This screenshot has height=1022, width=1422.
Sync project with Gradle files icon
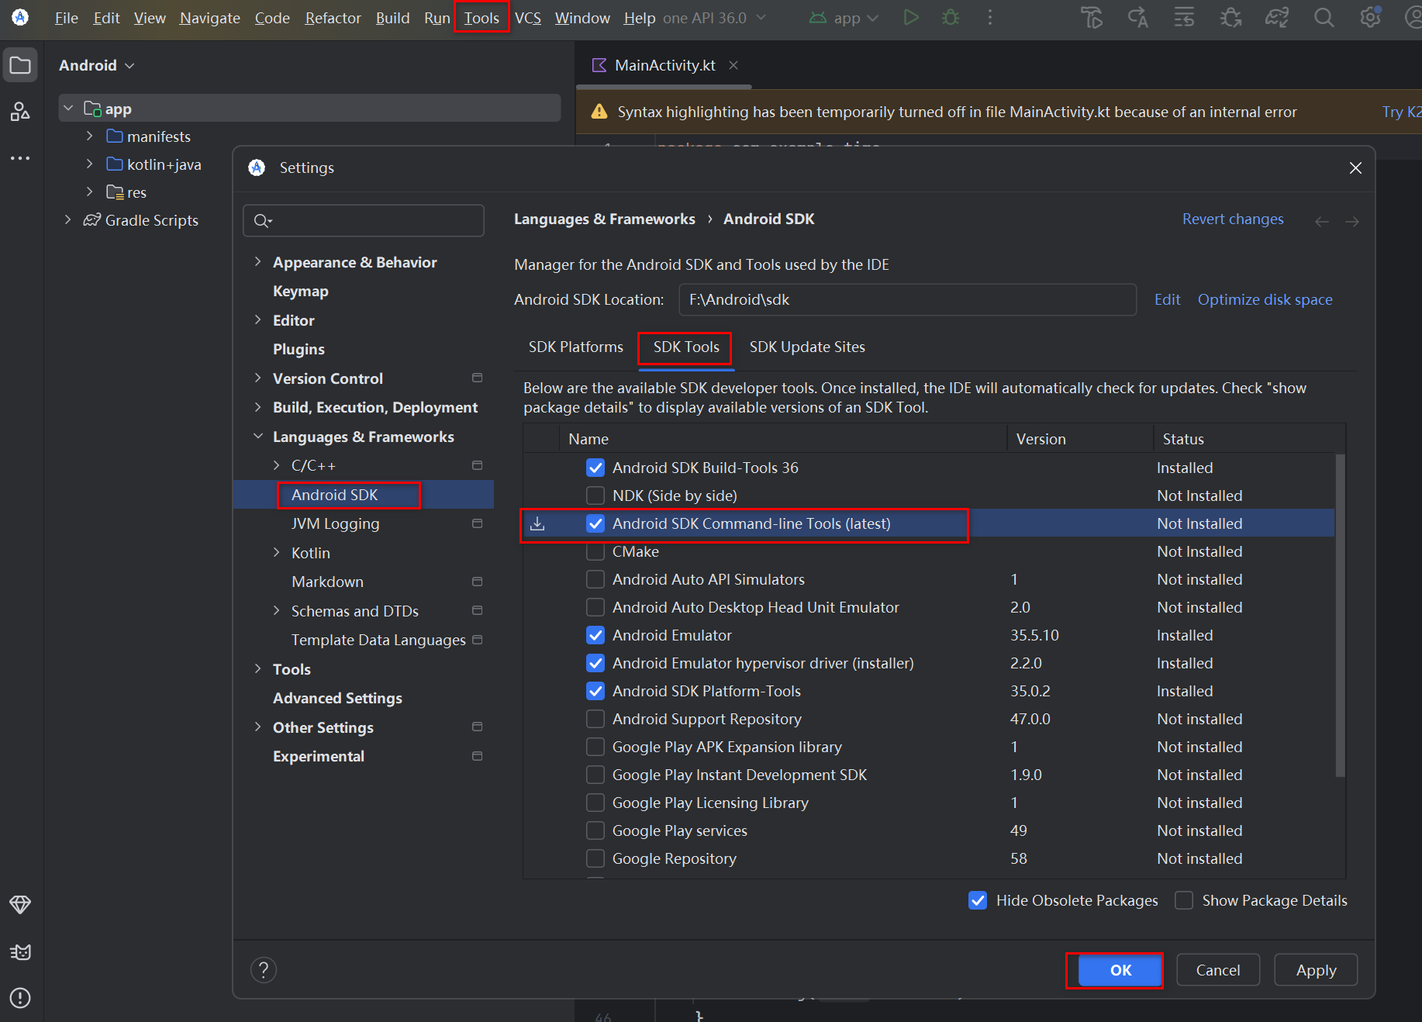(1277, 17)
